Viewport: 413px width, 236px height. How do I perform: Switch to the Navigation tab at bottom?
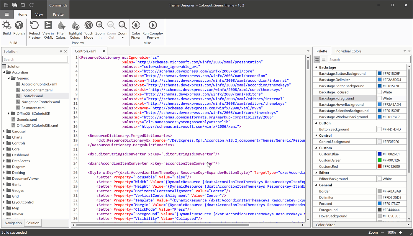[x=13, y=223]
